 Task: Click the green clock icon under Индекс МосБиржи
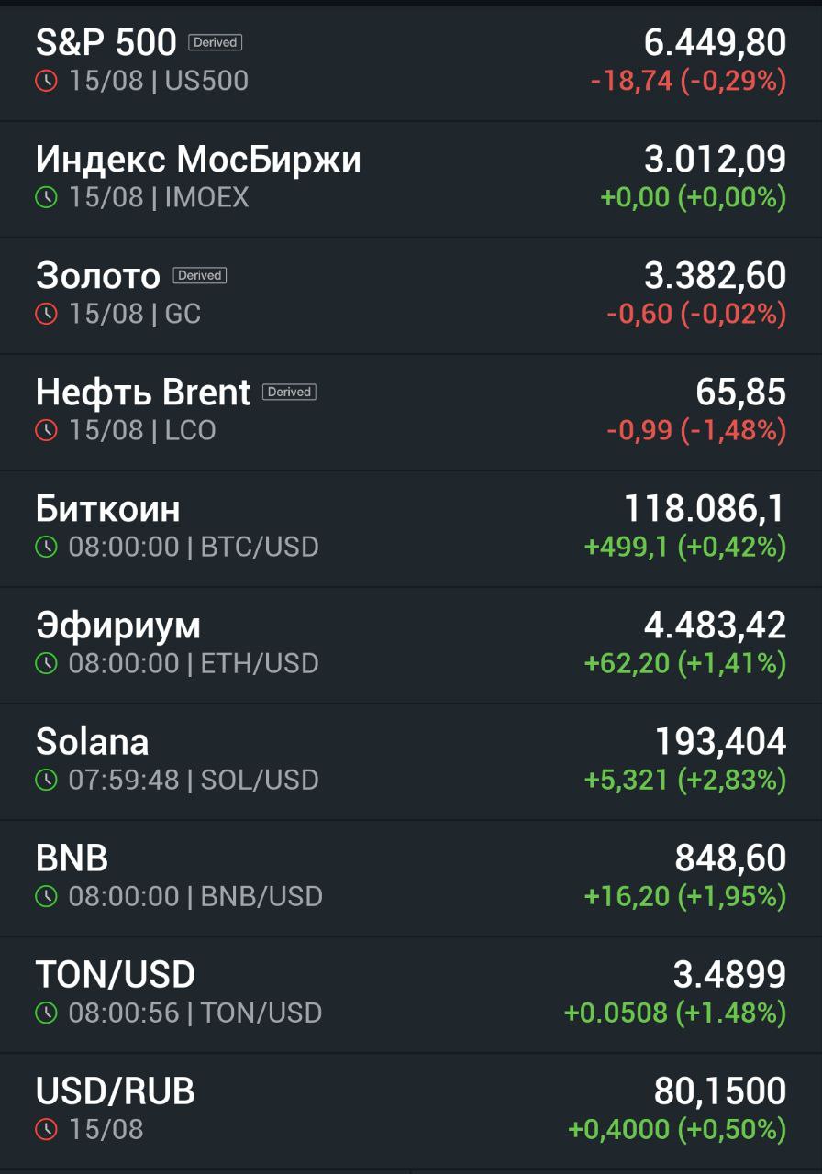[46, 197]
